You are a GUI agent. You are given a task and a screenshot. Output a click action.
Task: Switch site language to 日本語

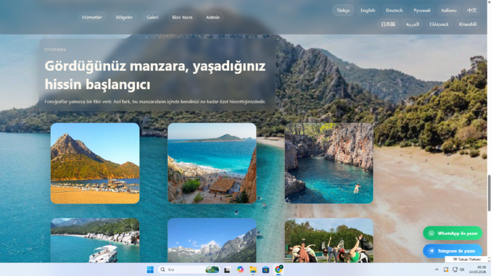[x=388, y=24]
